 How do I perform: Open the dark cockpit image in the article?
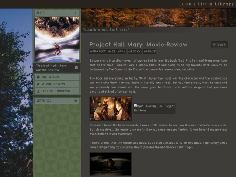111,164
